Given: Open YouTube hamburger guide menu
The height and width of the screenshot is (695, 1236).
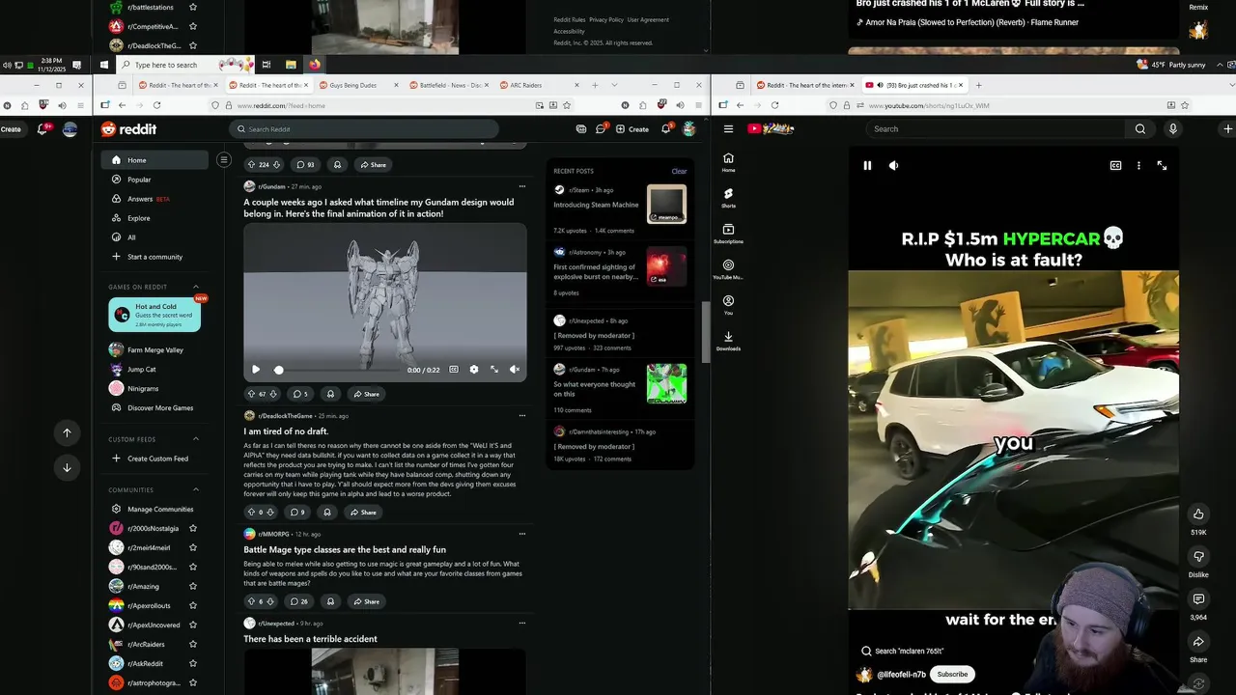Looking at the screenshot, I should click(728, 128).
